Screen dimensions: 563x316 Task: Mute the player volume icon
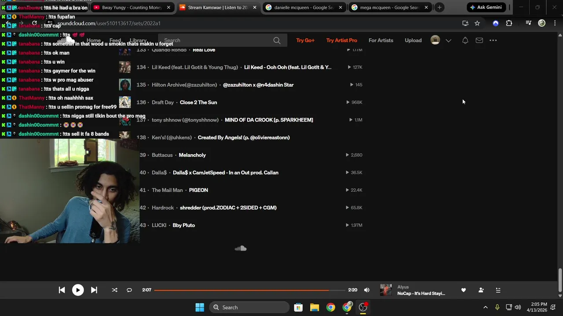tap(367, 290)
